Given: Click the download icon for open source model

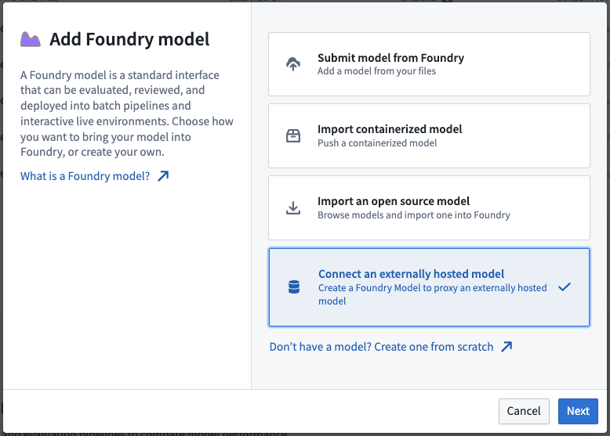Looking at the screenshot, I should pos(293,207).
